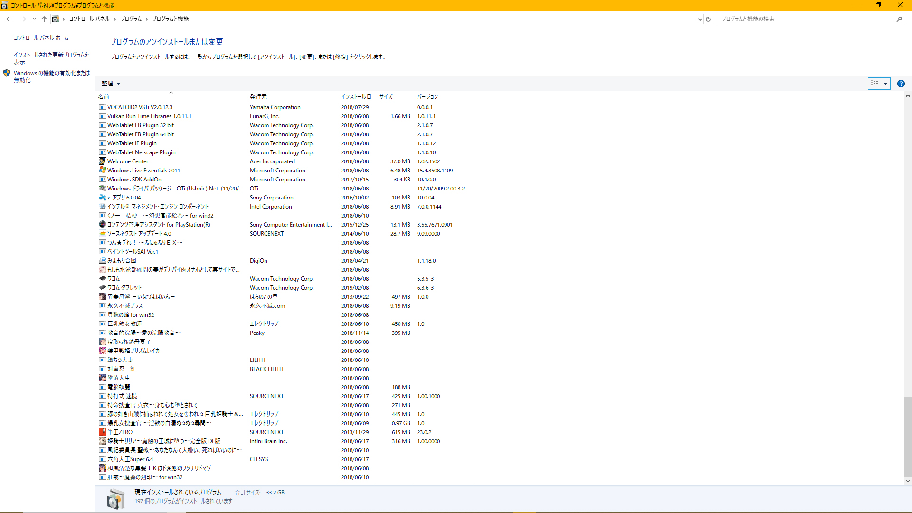This screenshot has height=513, width=912.
Task: Click the search magnifier icon
Action: pos(899,19)
